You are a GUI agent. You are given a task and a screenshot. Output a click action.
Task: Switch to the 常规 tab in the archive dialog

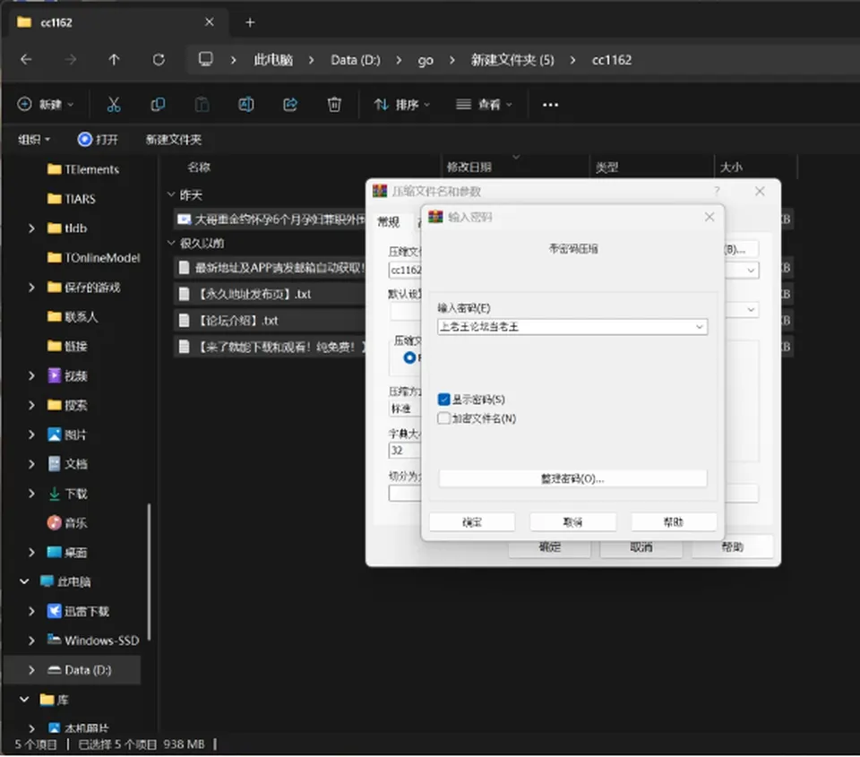[x=388, y=222]
